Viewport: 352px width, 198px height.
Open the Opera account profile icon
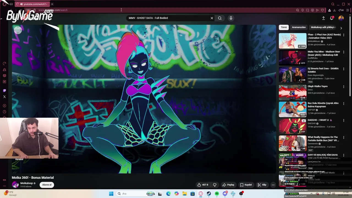[329, 10]
